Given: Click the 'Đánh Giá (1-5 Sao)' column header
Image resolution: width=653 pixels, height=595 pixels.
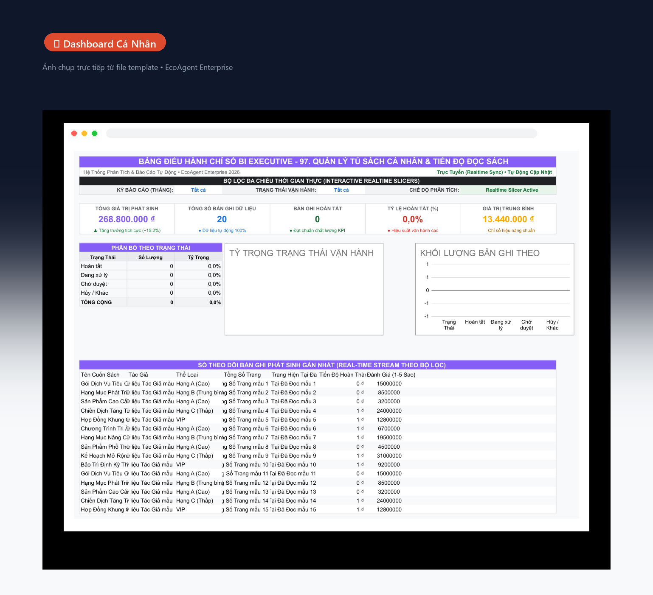Looking at the screenshot, I should 391,375.
